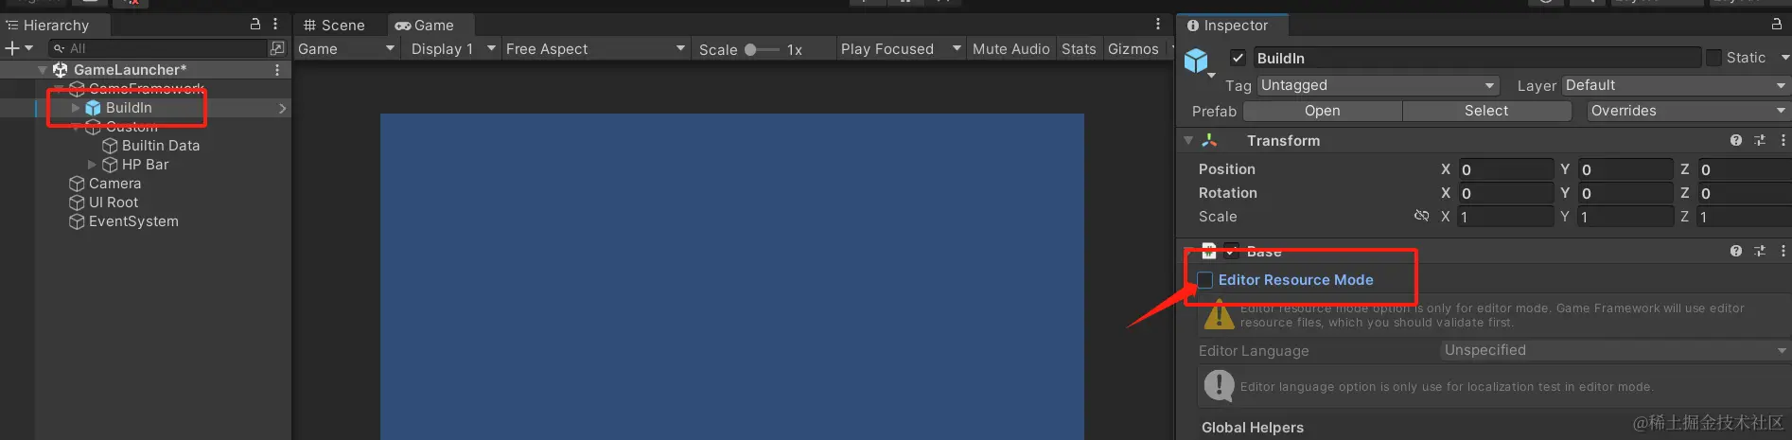Toggle the Scale constrain proportions link icon
Image resolution: width=1792 pixels, height=440 pixels.
[1421, 217]
